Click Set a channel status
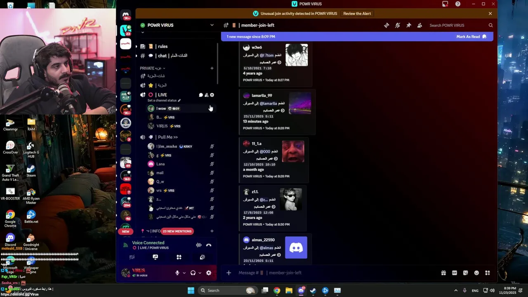 (164, 100)
